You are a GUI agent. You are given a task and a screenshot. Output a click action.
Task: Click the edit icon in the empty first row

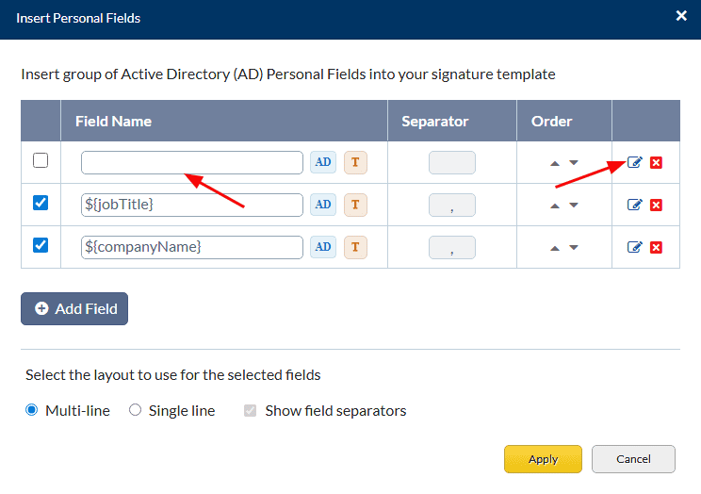(635, 162)
